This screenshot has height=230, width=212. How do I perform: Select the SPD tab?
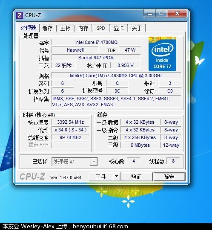point(101,28)
